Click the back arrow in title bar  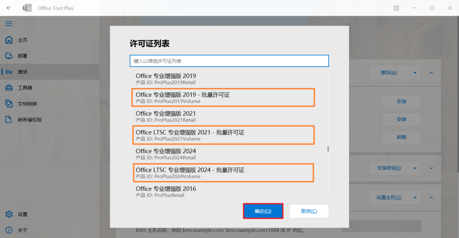[x=9, y=8]
